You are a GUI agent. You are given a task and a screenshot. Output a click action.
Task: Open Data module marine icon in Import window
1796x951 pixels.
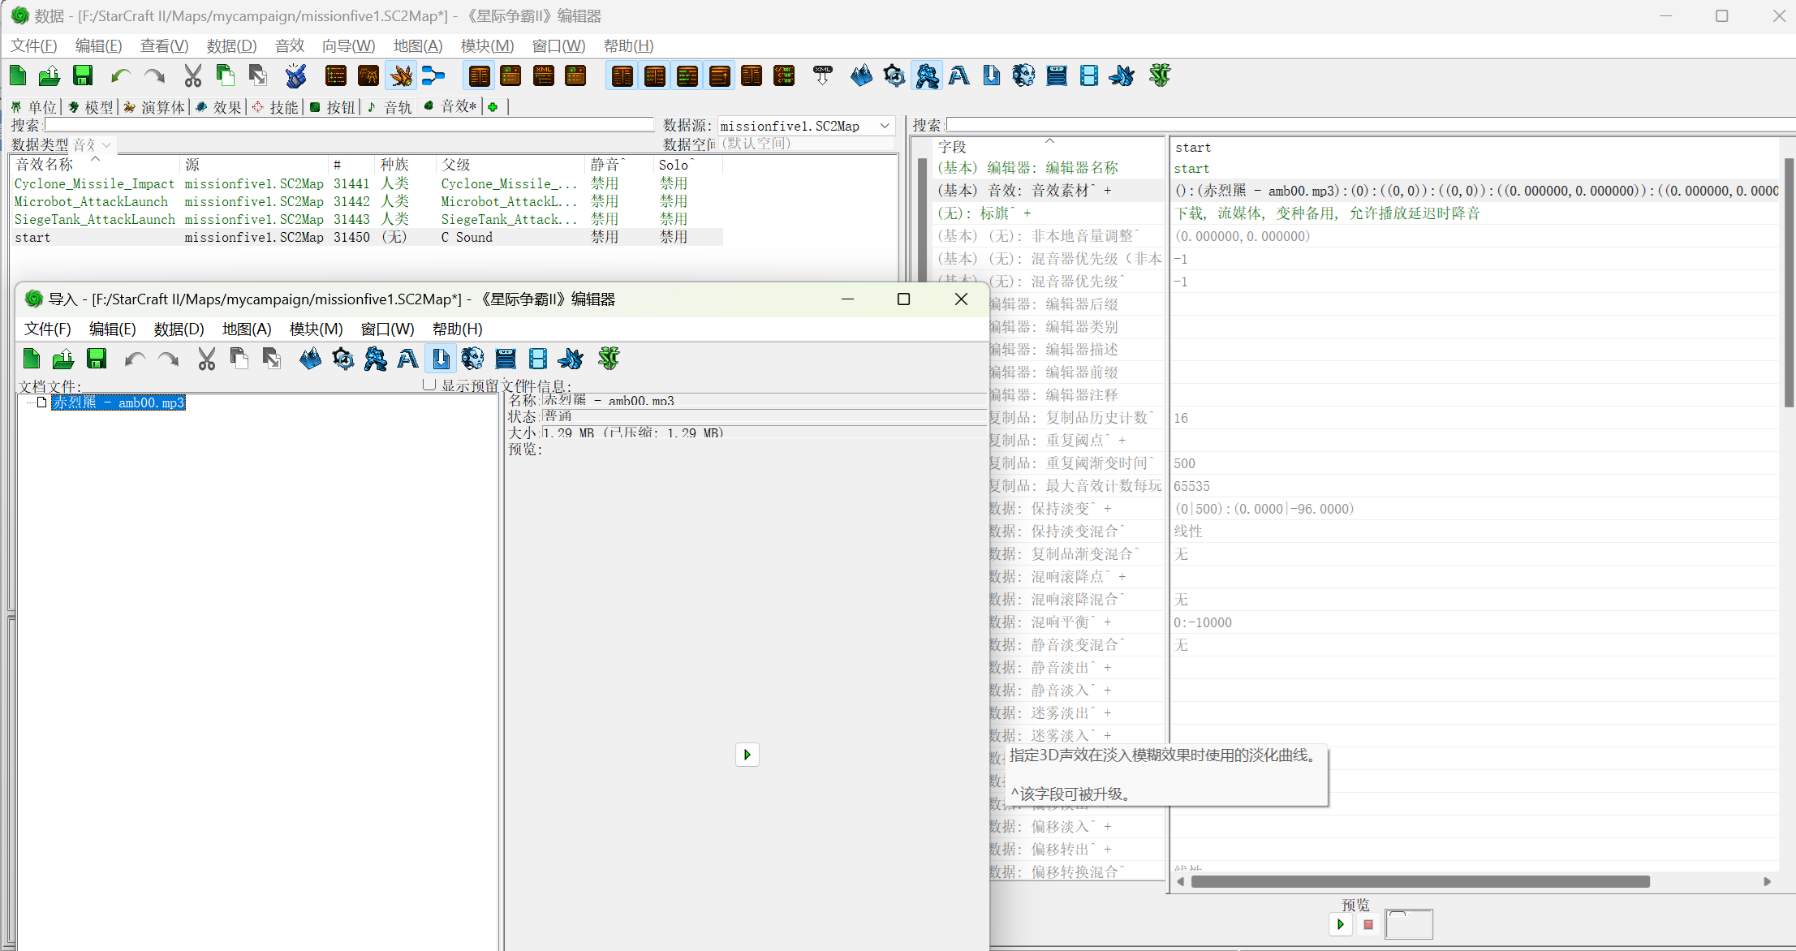tap(375, 359)
